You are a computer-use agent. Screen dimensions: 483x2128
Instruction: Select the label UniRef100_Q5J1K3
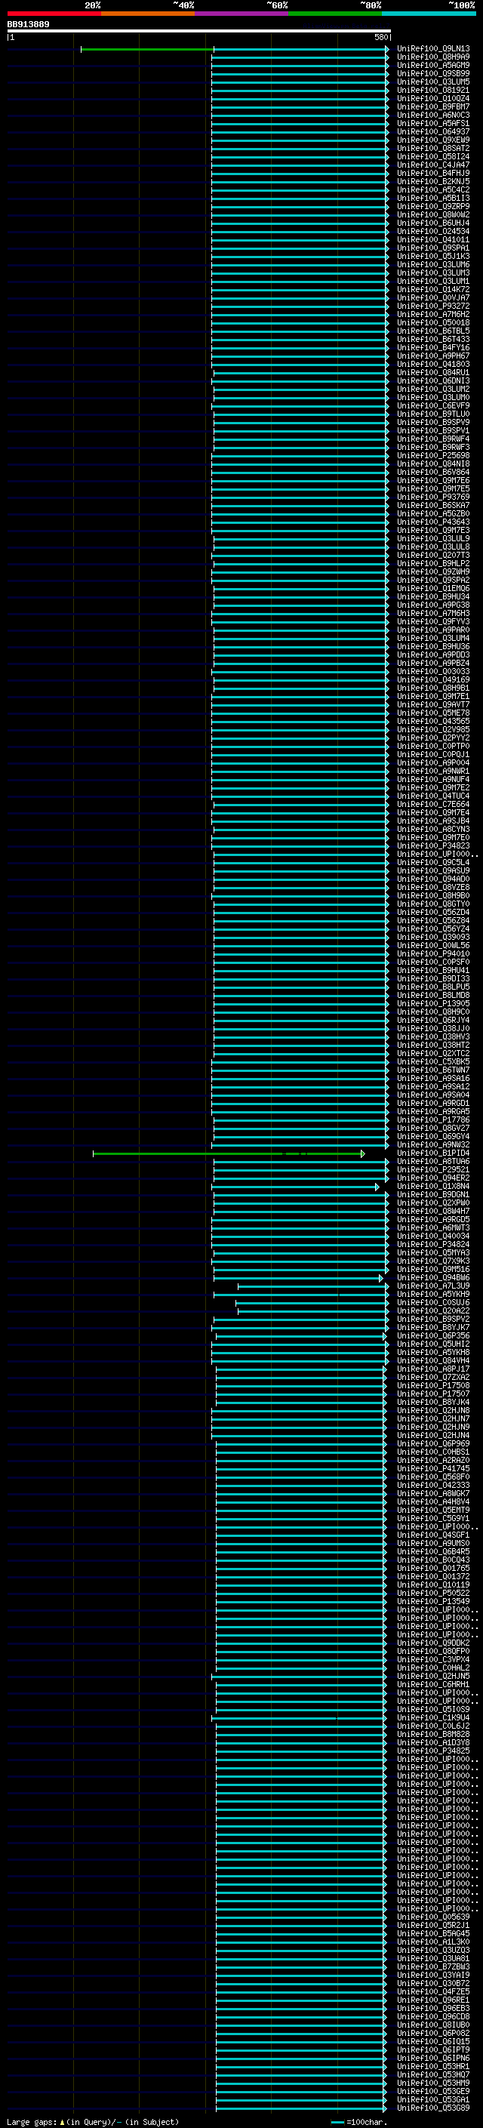[432, 256]
